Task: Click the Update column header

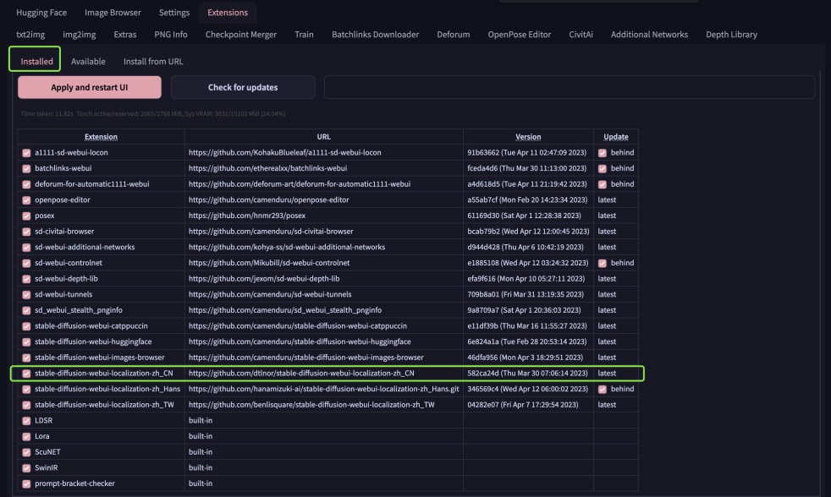Action: coord(615,137)
